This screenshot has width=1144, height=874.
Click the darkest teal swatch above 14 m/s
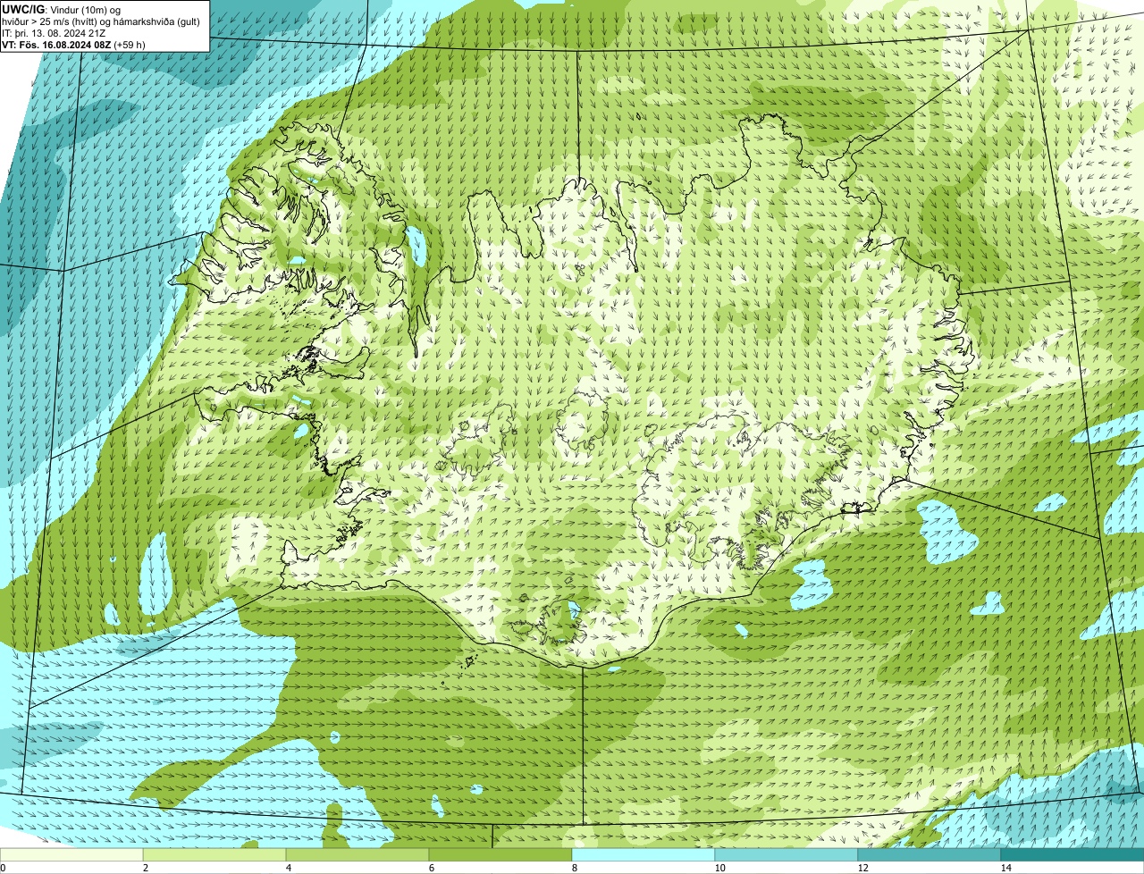pyautogui.click(x=1072, y=855)
